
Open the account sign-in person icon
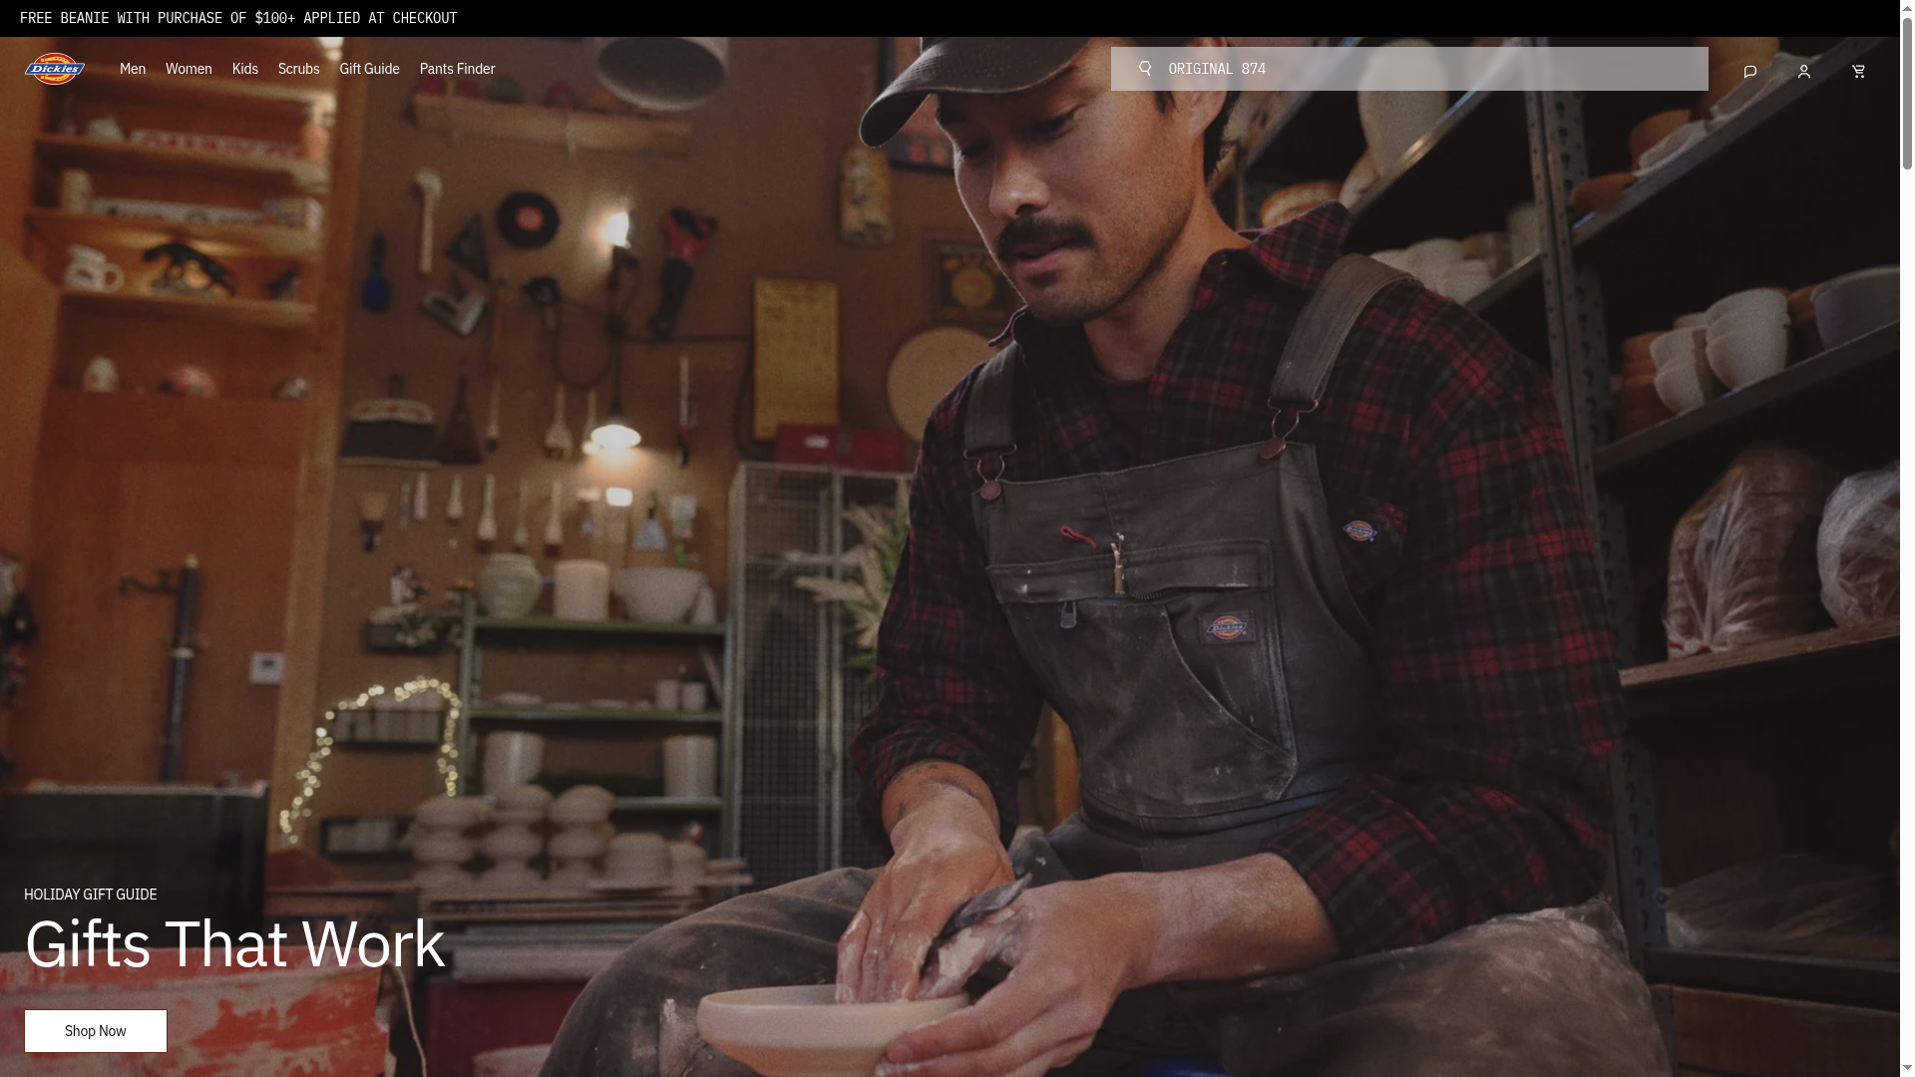point(1803,71)
